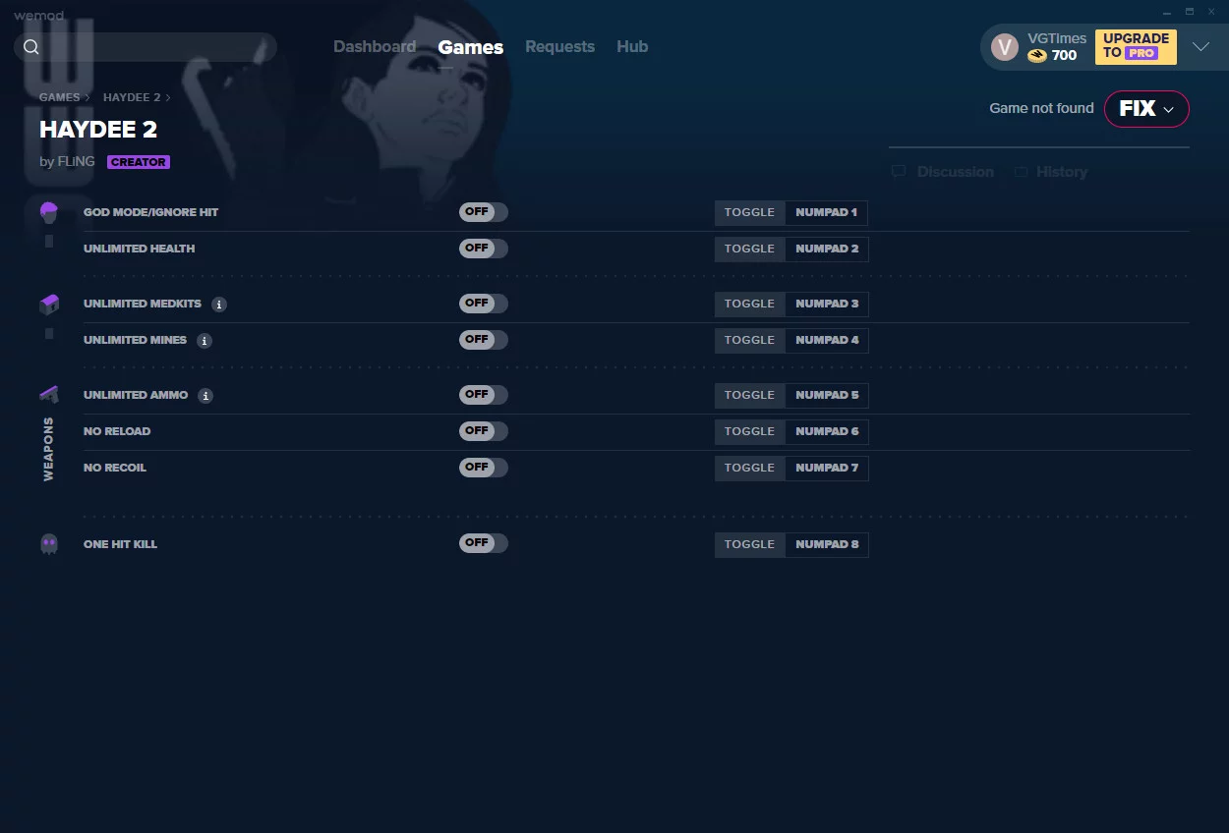Click the ghost icon beside One Hit Kill
The image size is (1229, 833).
(49, 544)
